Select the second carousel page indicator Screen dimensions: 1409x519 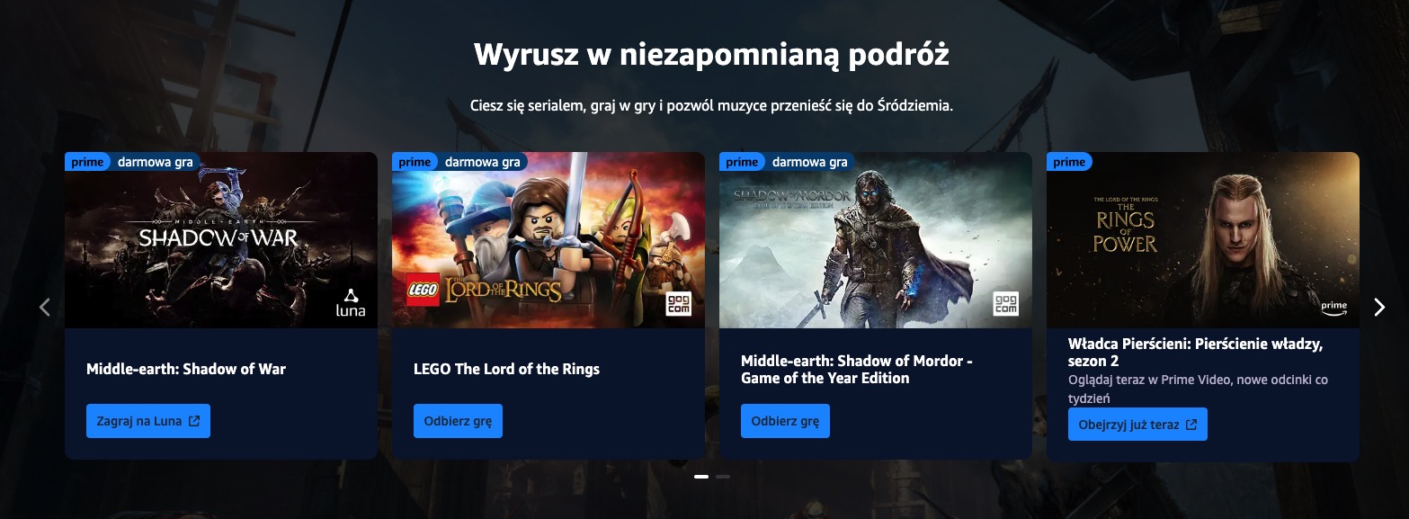coord(723,476)
